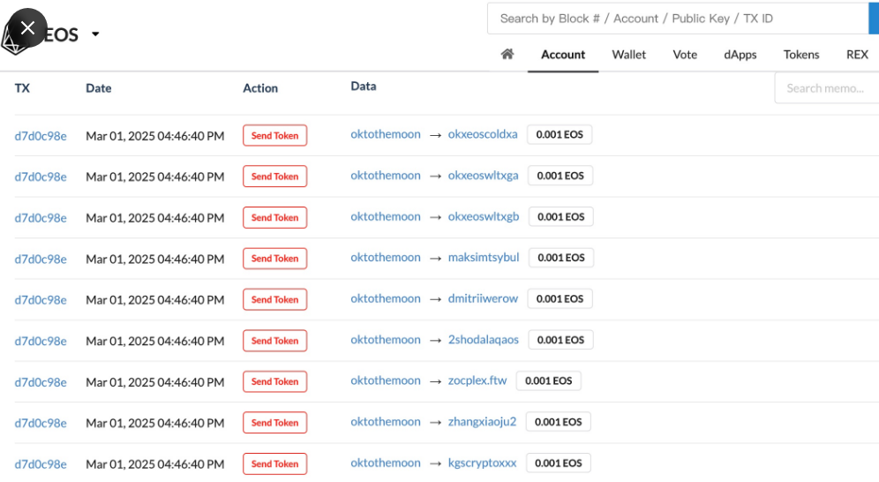Screen dimensions: 879x482
Task: Click the Search memo input field
Action: pyautogui.click(x=827, y=88)
